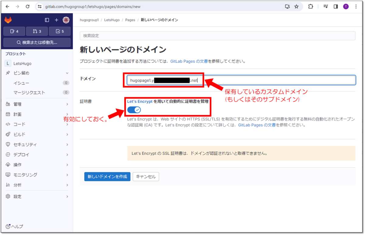The image size is (365, 235).
Task: Click the キャンセル button
Action: click(146, 176)
